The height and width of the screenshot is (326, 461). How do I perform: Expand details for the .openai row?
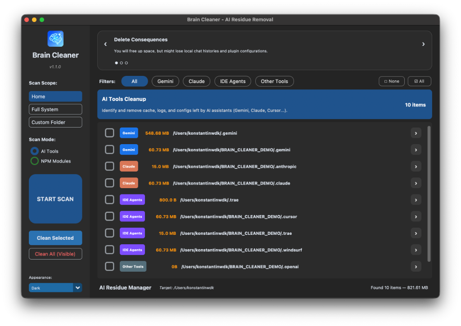point(416,266)
